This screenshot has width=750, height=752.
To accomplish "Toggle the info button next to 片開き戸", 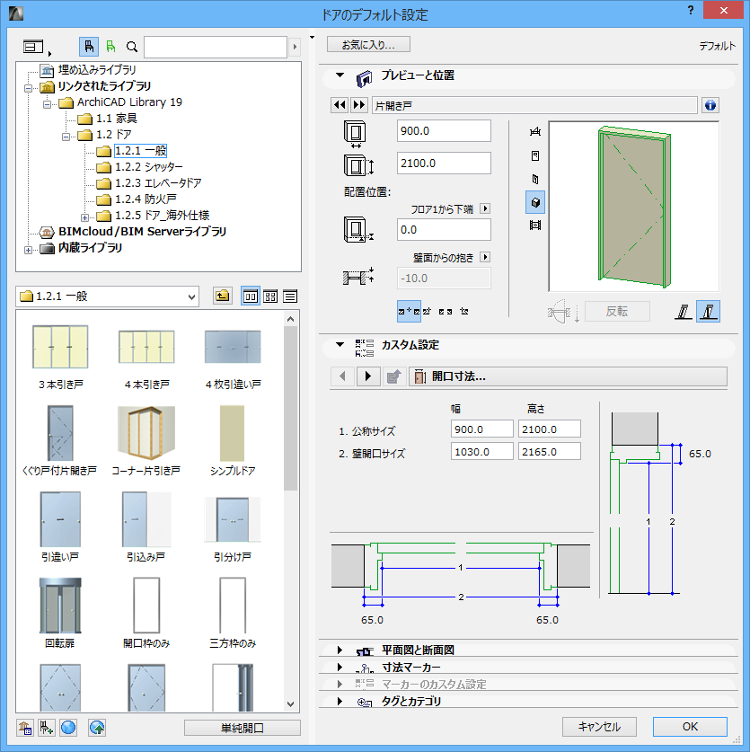I will point(710,104).
